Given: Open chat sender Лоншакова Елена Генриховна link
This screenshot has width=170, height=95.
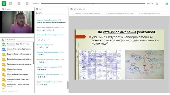Looking at the screenshot, I should click(x=47, y=74).
